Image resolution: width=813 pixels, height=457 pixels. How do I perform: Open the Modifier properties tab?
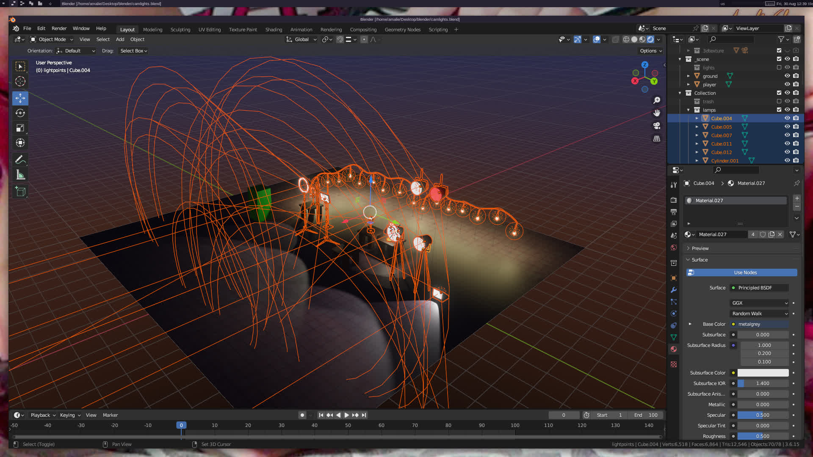pos(674,290)
